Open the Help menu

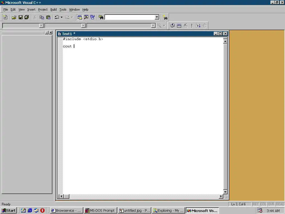85,9
